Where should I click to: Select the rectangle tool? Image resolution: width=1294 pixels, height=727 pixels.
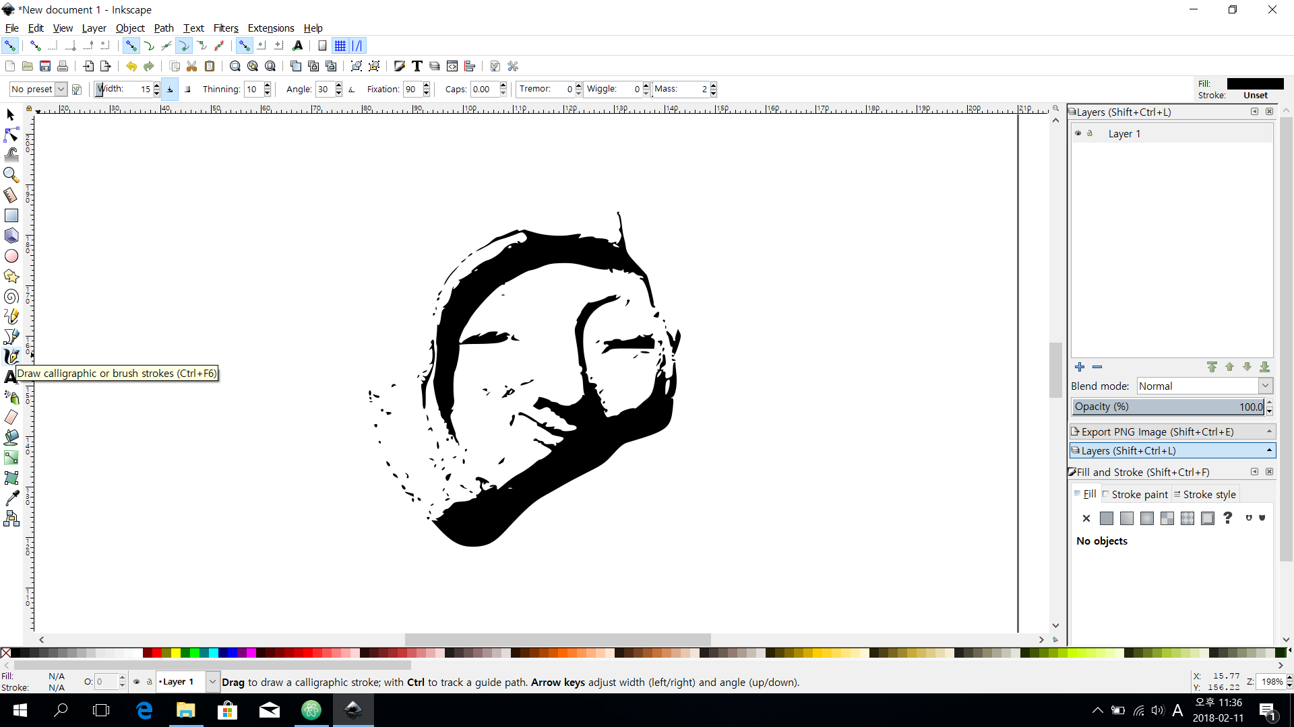click(11, 215)
